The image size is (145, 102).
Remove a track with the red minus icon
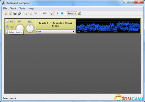click(x=30, y=13)
